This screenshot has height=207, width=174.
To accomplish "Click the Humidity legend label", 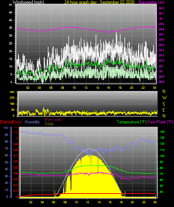I will 32,122.
